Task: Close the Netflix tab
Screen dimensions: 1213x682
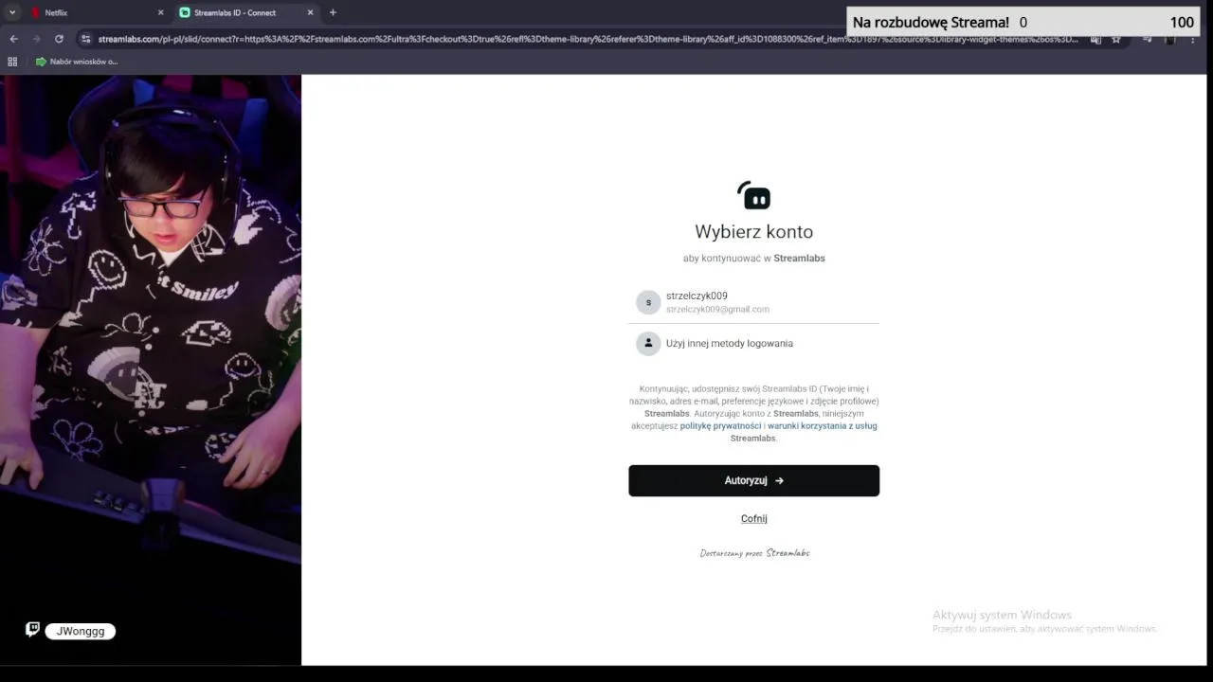Action: pyautogui.click(x=160, y=12)
